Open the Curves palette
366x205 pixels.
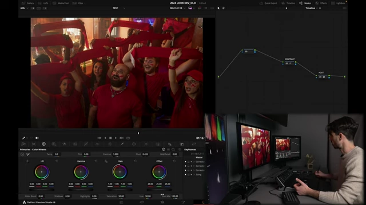click(x=86, y=144)
